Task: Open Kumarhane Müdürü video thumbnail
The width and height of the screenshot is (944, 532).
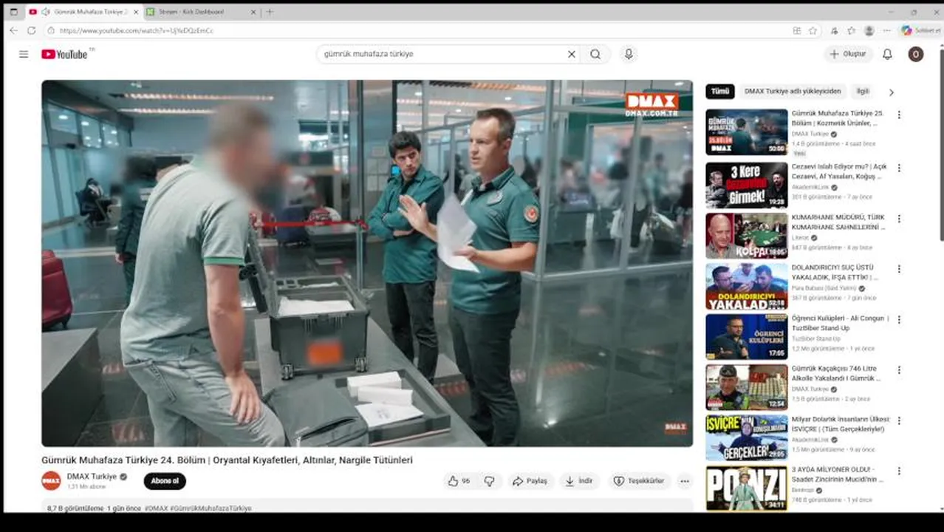Action: tap(746, 236)
